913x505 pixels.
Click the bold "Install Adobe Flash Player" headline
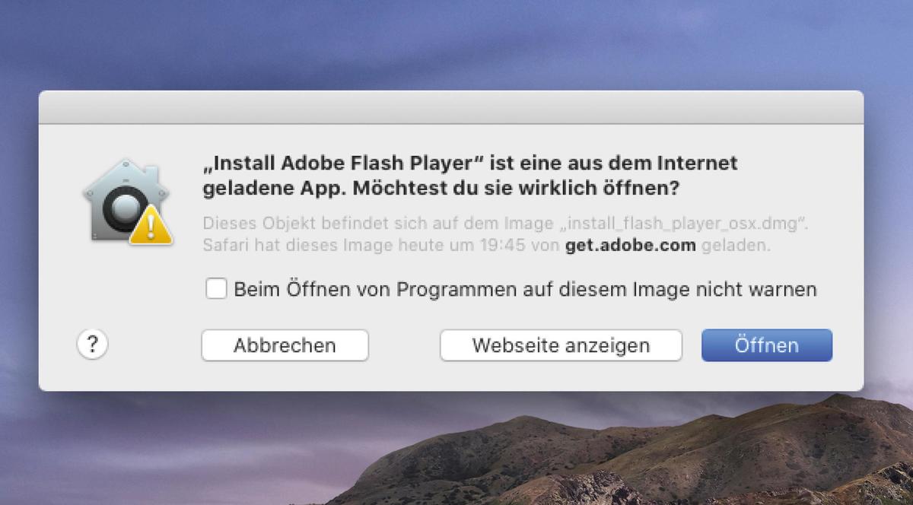tap(344, 164)
